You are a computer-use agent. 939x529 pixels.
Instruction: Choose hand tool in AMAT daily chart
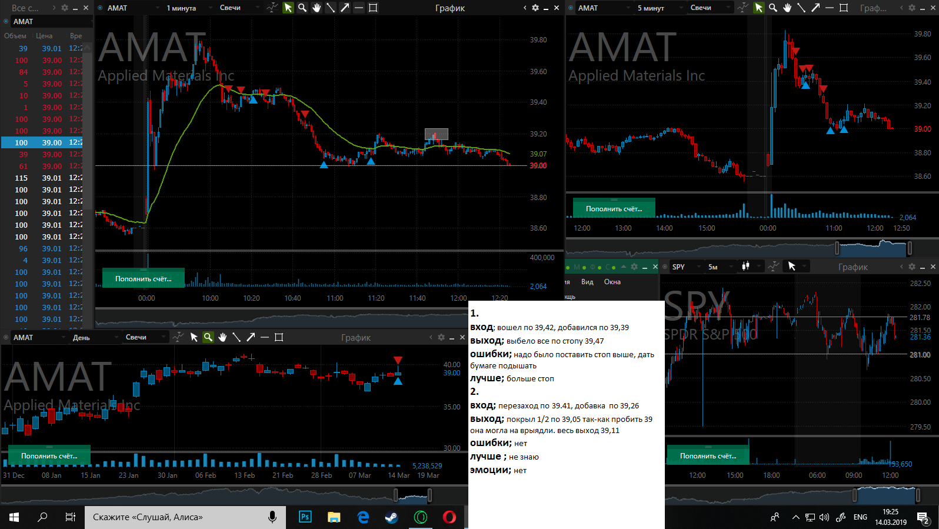(x=222, y=337)
